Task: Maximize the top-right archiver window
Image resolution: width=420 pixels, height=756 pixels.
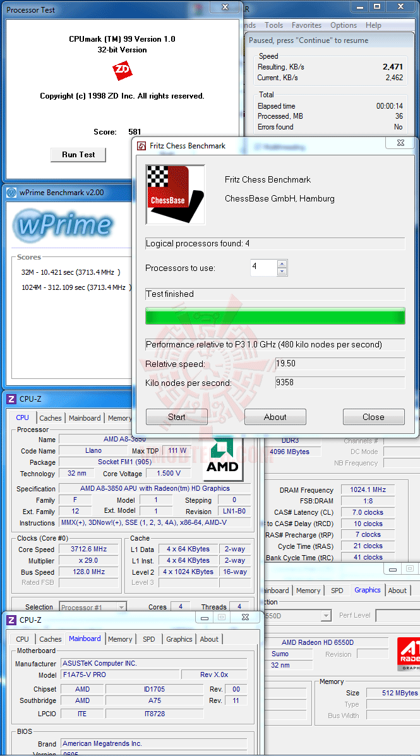Action: [377, 6]
